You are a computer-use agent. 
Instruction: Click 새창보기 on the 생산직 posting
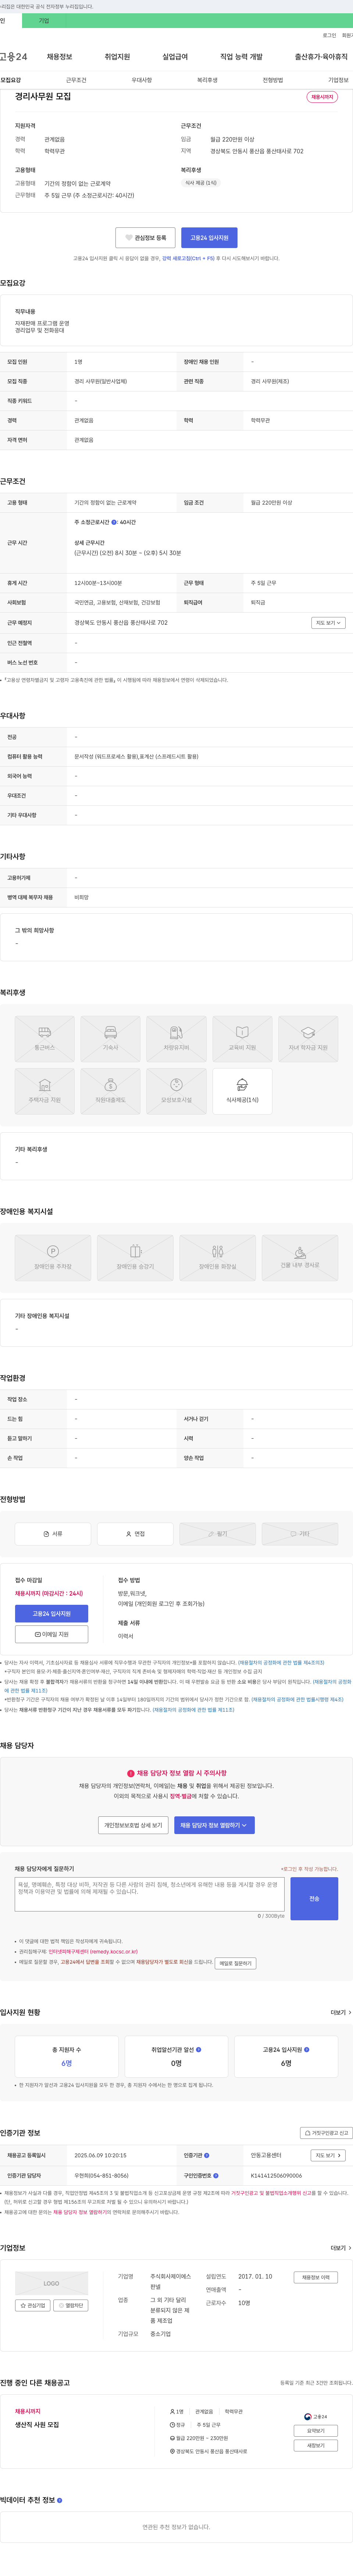tap(316, 2445)
